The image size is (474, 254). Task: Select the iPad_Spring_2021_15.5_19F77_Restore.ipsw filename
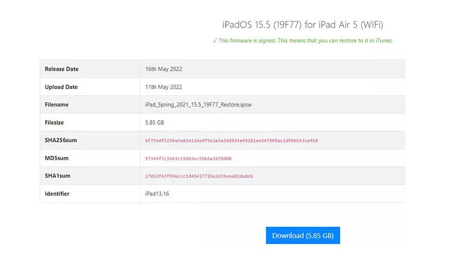198,104
